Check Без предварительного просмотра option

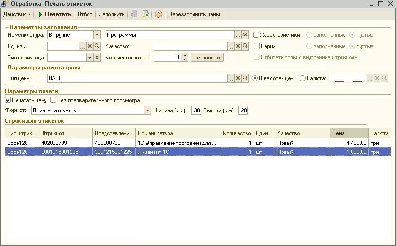click(x=53, y=100)
